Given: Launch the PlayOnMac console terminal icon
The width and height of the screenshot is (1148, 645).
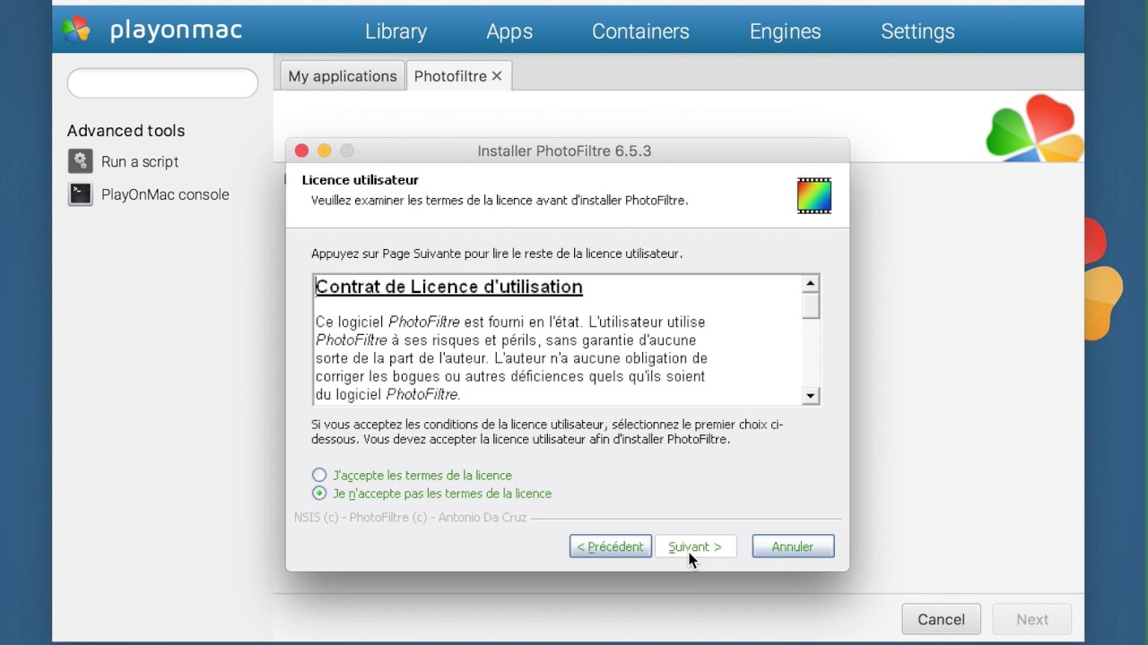Looking at the screenshot, I should click(81, 194).
